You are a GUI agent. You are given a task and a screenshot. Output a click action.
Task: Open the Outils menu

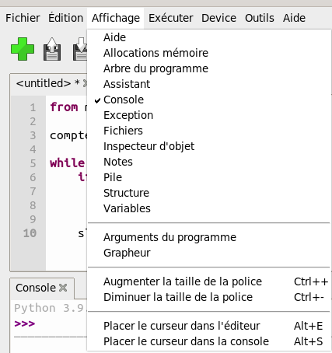coord(260,18)
